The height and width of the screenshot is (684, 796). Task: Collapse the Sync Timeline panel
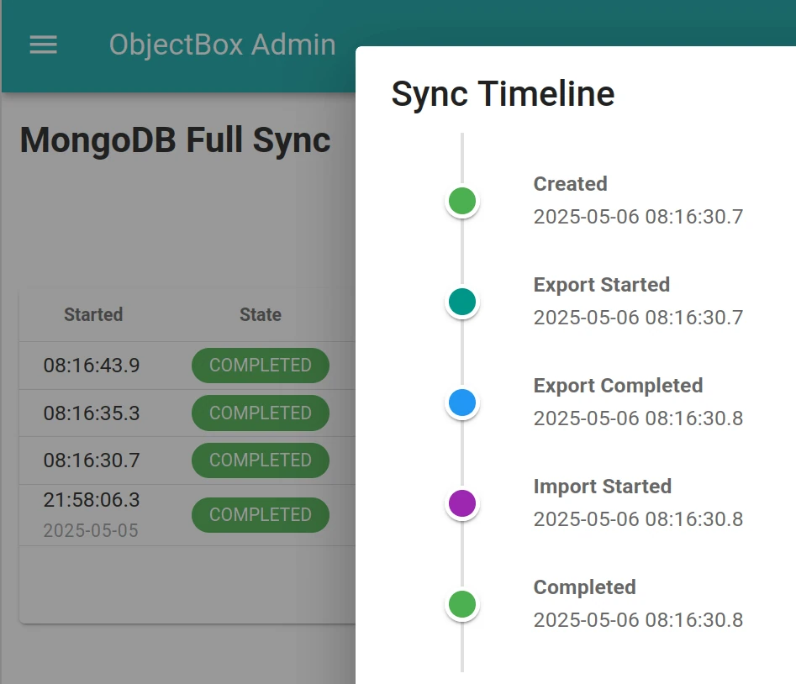pos(503,93)
